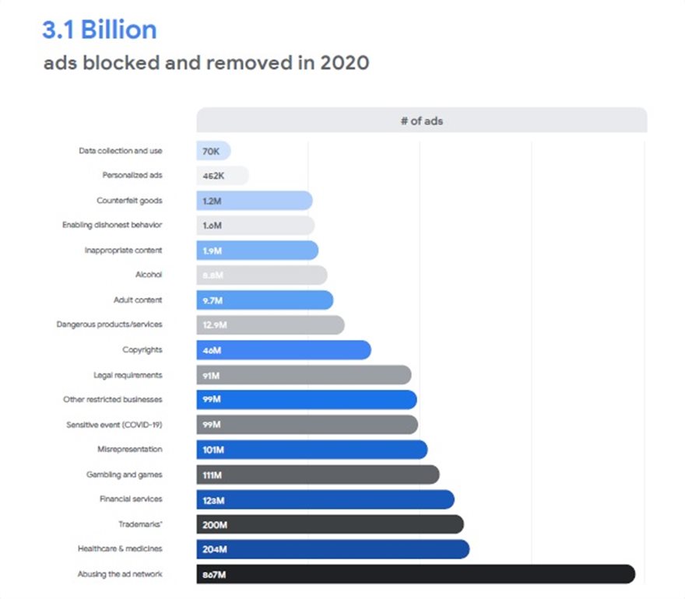
Task: Click the black Abusing the ad network bar
Action: point(415,574)
